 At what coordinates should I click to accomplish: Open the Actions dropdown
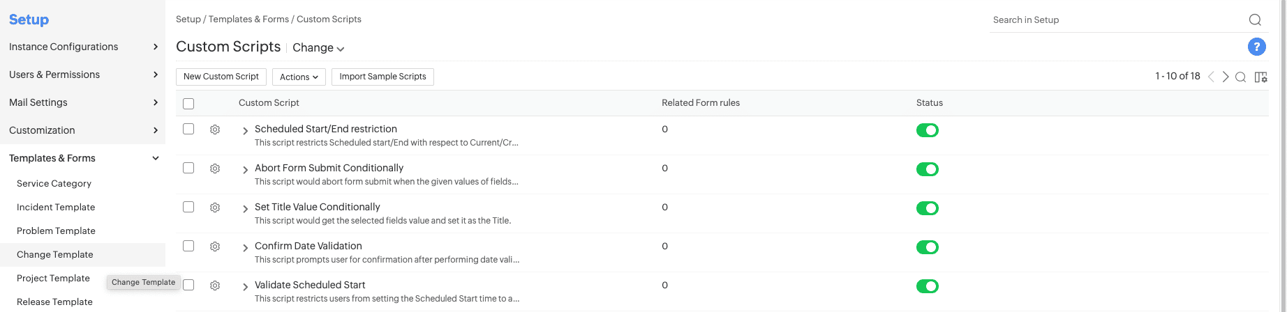click(299, 77)
